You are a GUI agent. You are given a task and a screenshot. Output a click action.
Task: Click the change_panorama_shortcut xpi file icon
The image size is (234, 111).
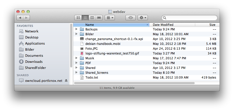[x=82, y=39]
